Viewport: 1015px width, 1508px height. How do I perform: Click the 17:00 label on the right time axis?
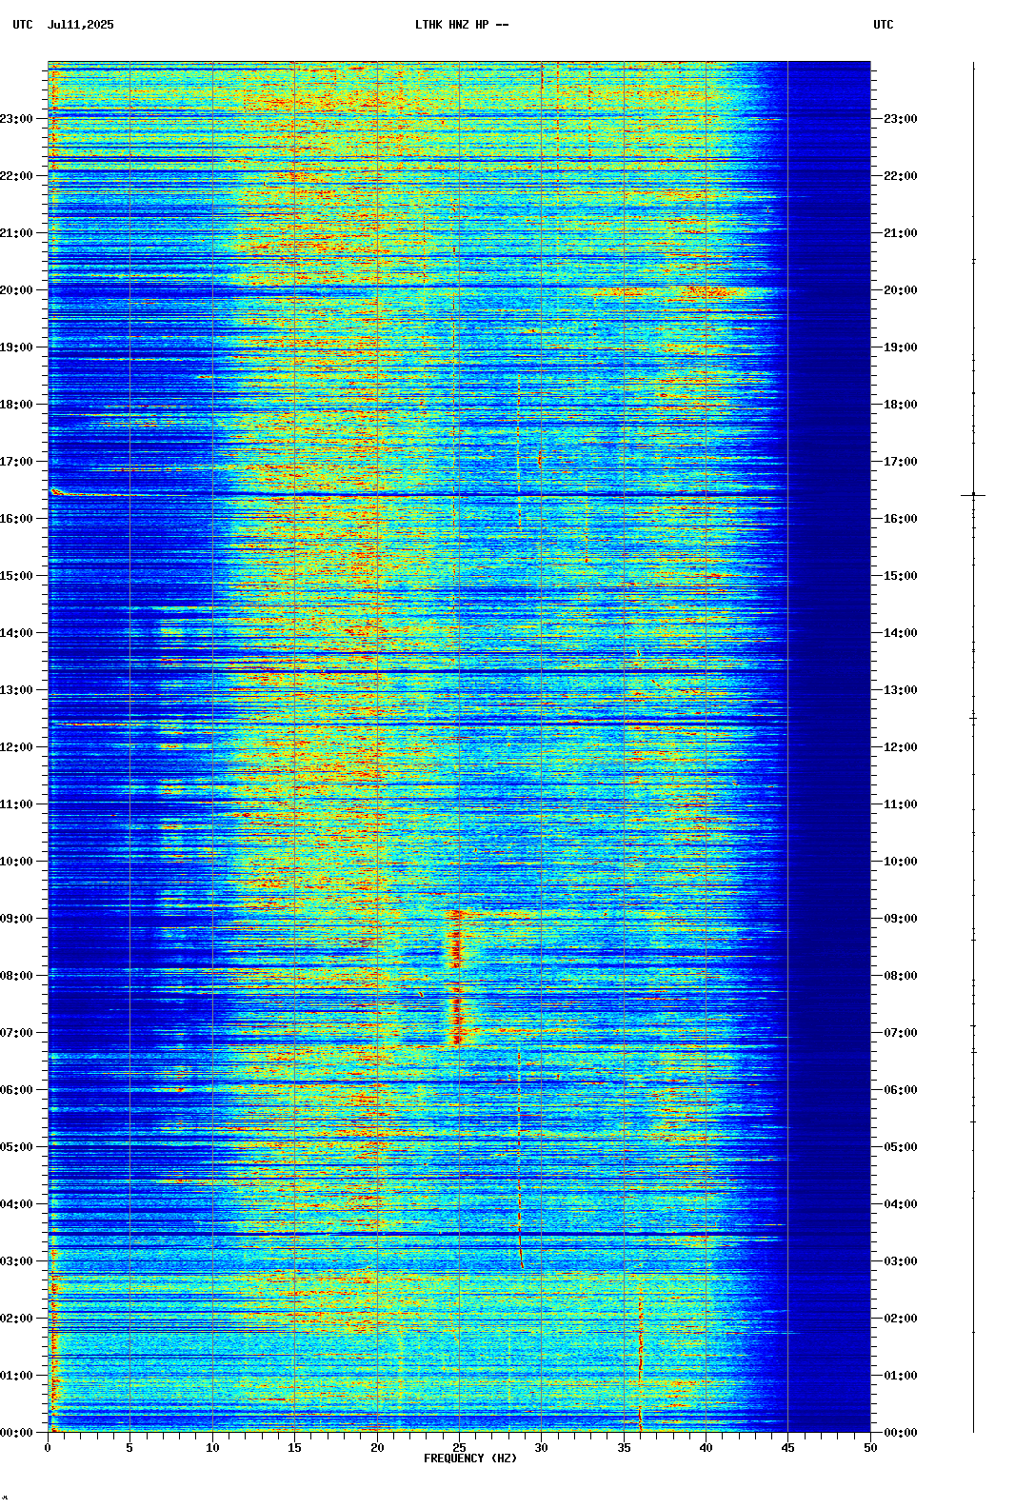(901, 462)
